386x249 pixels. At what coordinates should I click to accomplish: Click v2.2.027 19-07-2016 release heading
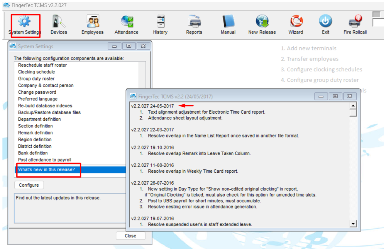pos(153,218)
